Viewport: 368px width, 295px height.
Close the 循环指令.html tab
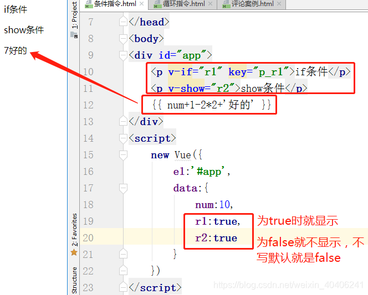(x=210, y=4)
